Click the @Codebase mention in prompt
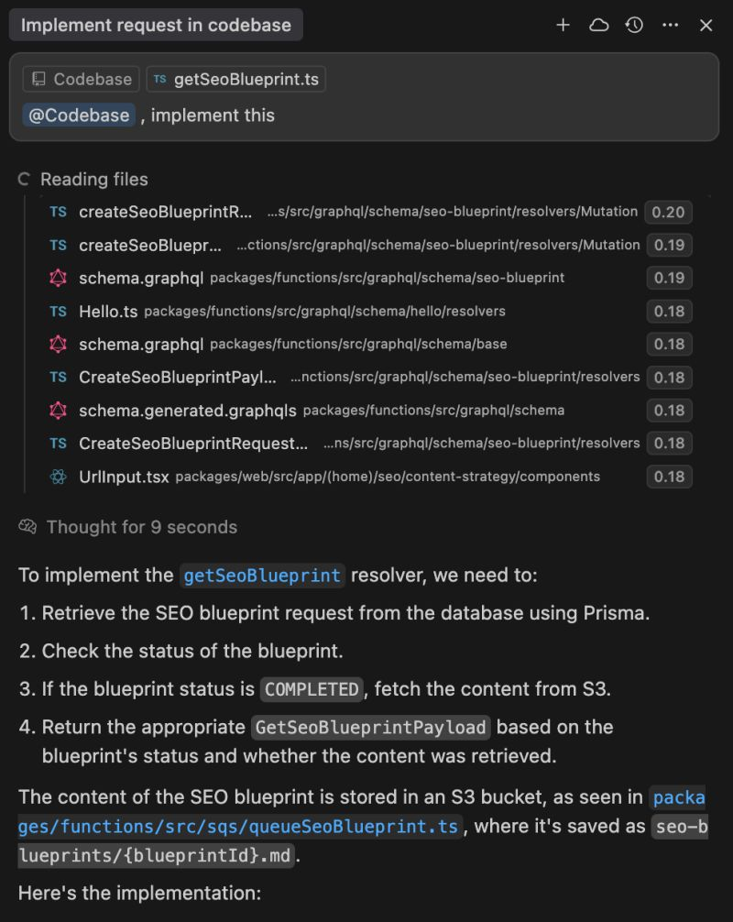Screen dimensions: 733x922 point(79,115)
